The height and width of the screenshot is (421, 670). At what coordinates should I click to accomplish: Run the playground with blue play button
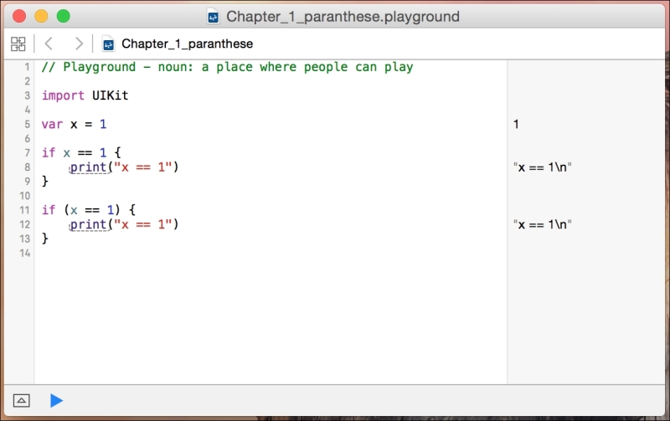point(56,401)
